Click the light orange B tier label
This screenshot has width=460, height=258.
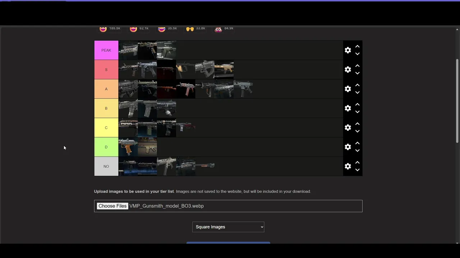106,108
